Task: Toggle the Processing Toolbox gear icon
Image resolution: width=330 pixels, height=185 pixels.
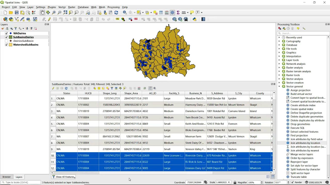Action: [x=172, y=12]
